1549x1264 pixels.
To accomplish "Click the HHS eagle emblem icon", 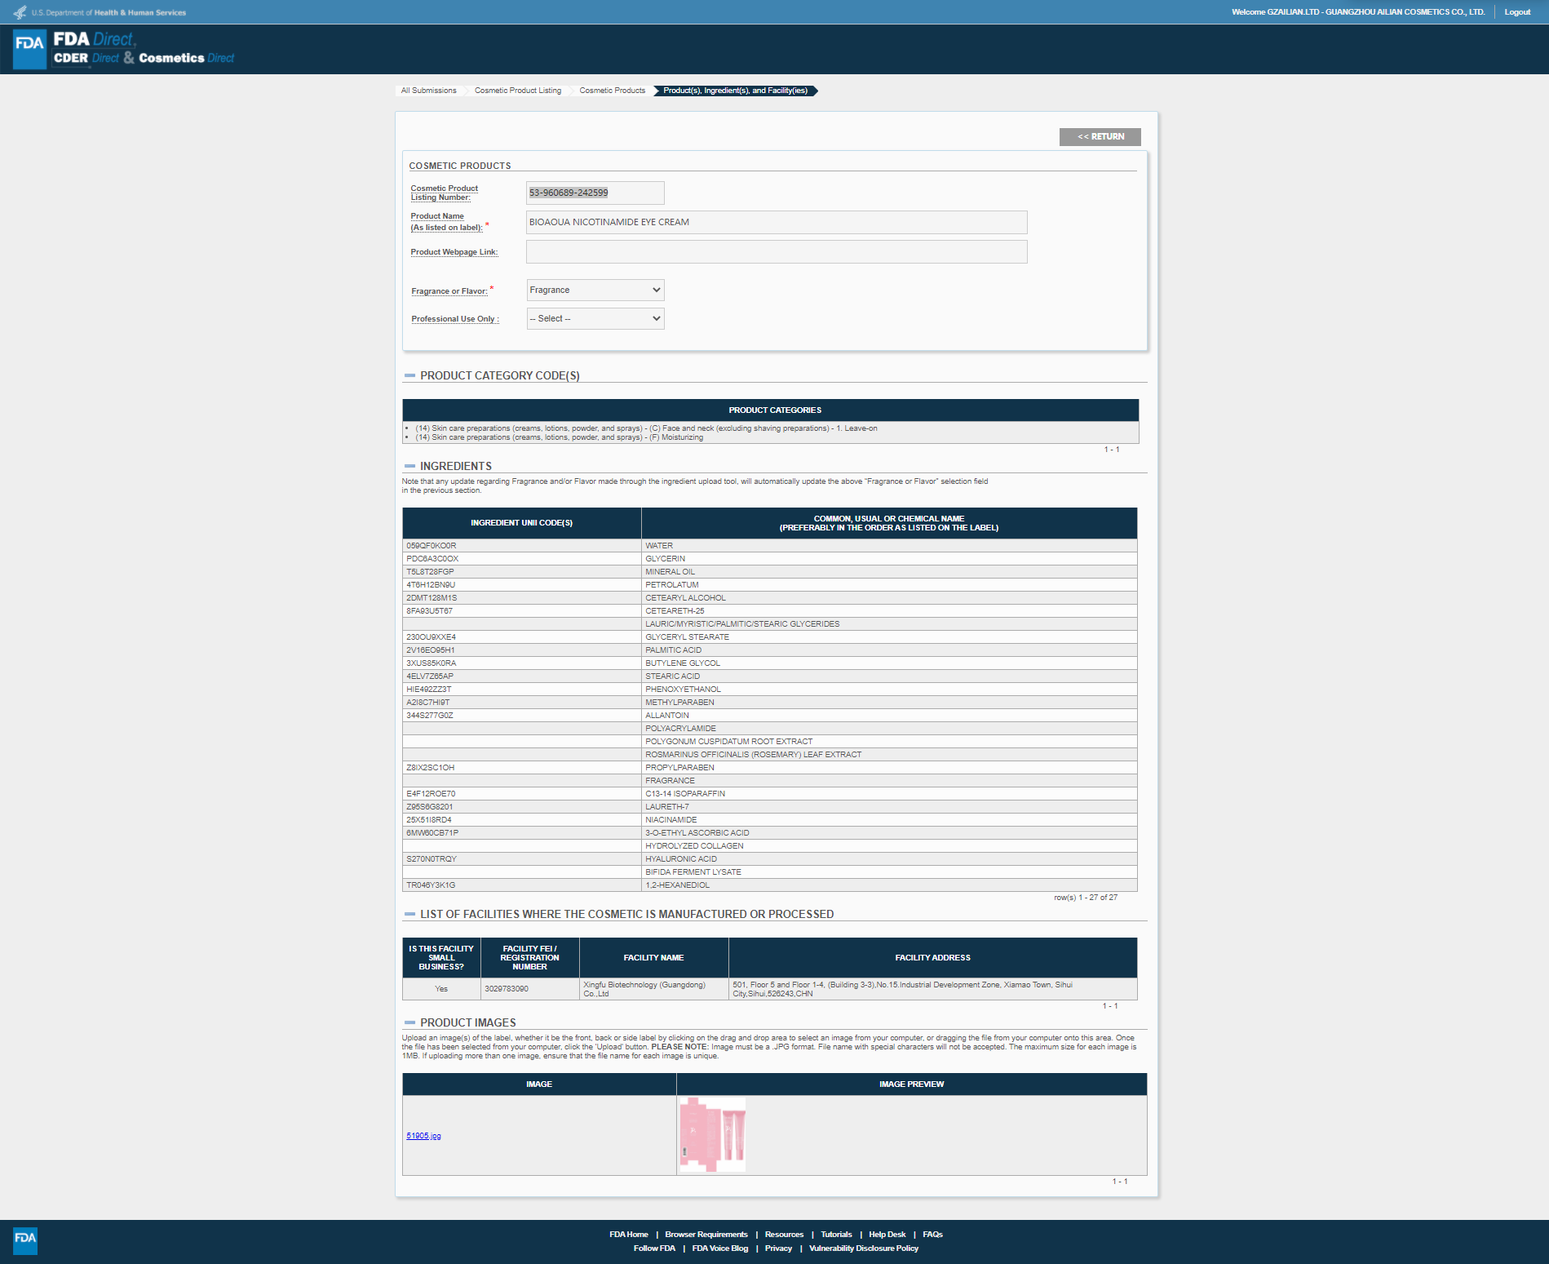I will tap(20, 12).
